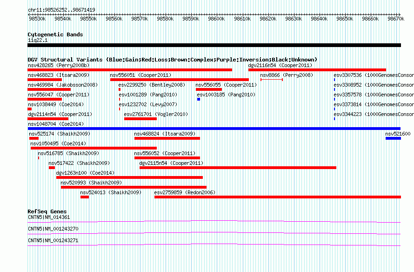Click esv2761701 (Vogler2010) label
Screen dimensions: 414x272
point(156,114)
